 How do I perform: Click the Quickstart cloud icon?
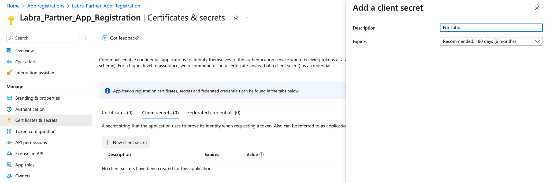click(x=9, y=62)
